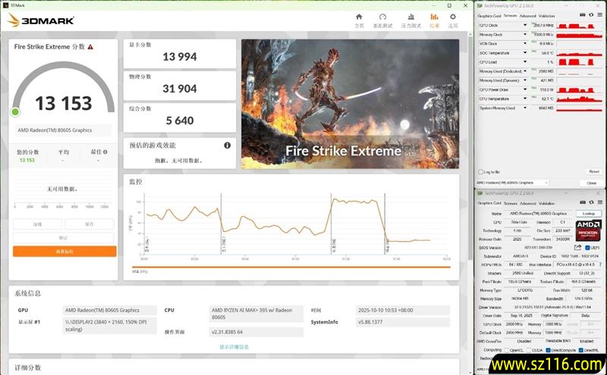Screen dimensions: 607x375
Task: Open the 压力测试 stress test icon
Action: pyautogui.click(x=410, y=20)
